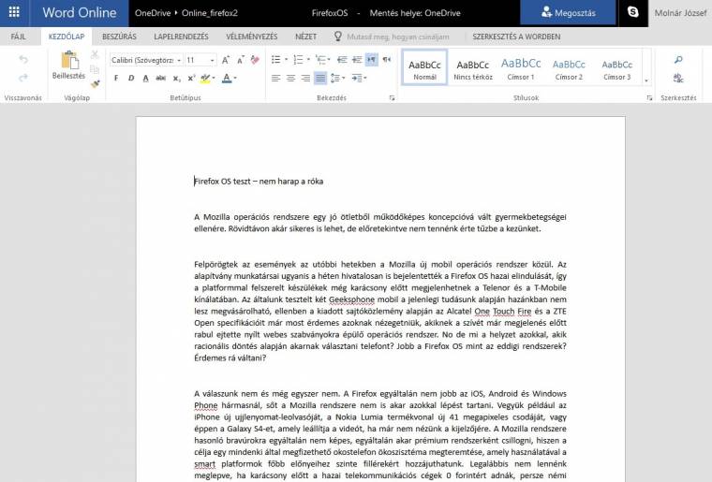Apply the Címsor 1 heading style
Viewport: 712px width, 482px height.
pyautogui.click(x=521, y=68)
